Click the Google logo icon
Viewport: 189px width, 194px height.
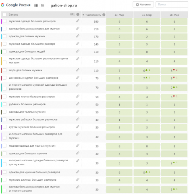tap(2, 5)
